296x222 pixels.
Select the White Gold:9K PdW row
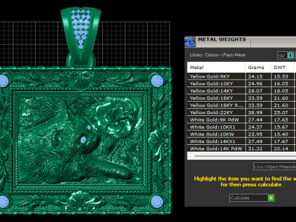(x=242, y=120)
